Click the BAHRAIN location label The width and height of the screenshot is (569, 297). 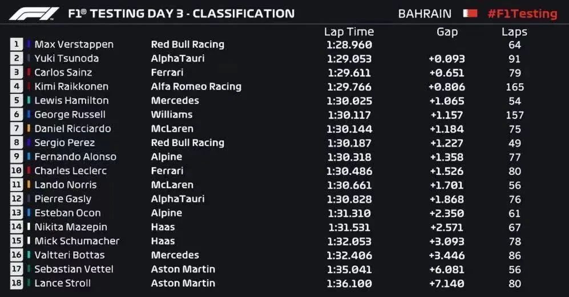(x=425, y=14)
